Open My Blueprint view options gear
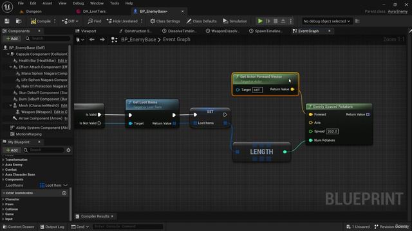The width and height of the screenshot is (412, 231). [x=68, y=150]
